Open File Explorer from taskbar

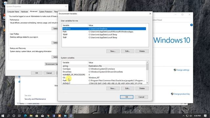coord(31,116)
